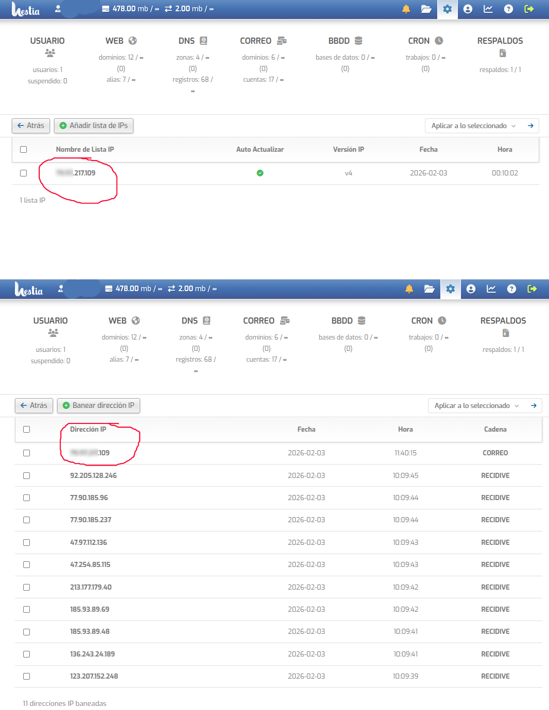
Task: Tick the checkbox for IP 185.93.89.69
Action: point(26,610)
